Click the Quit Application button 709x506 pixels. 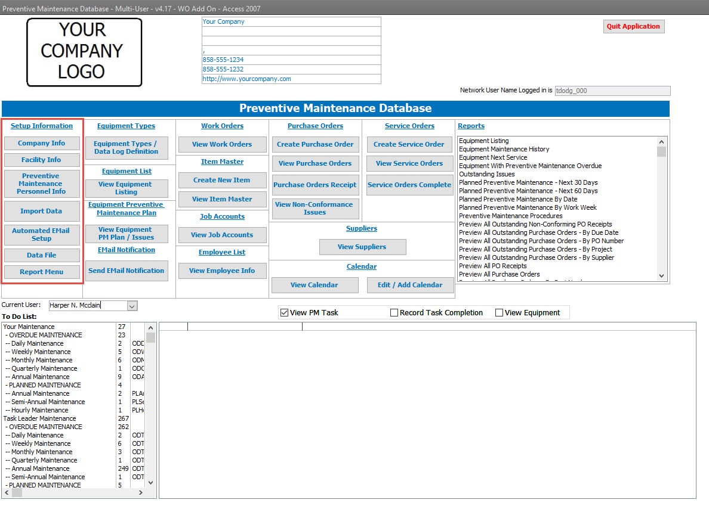633,26
